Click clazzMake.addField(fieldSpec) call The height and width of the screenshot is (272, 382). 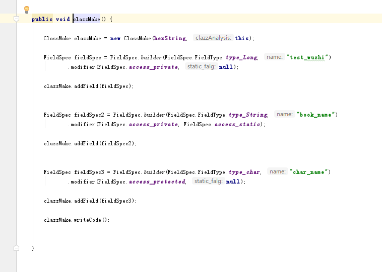tap(89, 86)
